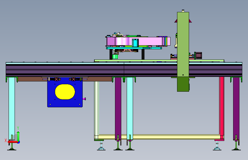The height and width of the screenshot is (160, 248).
Task: Click the green Y axis arrow of the triad
Action: 18,136
